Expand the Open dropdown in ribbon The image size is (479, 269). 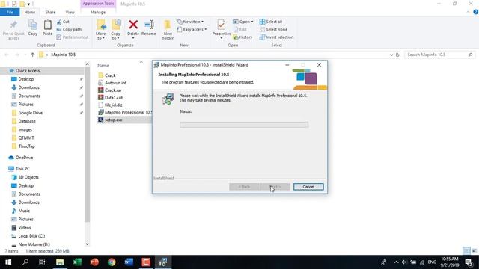(252, 22)
